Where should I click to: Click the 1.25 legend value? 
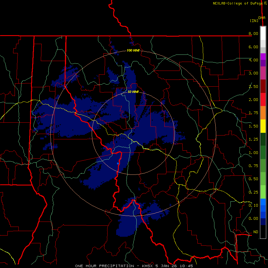[253, 139]
